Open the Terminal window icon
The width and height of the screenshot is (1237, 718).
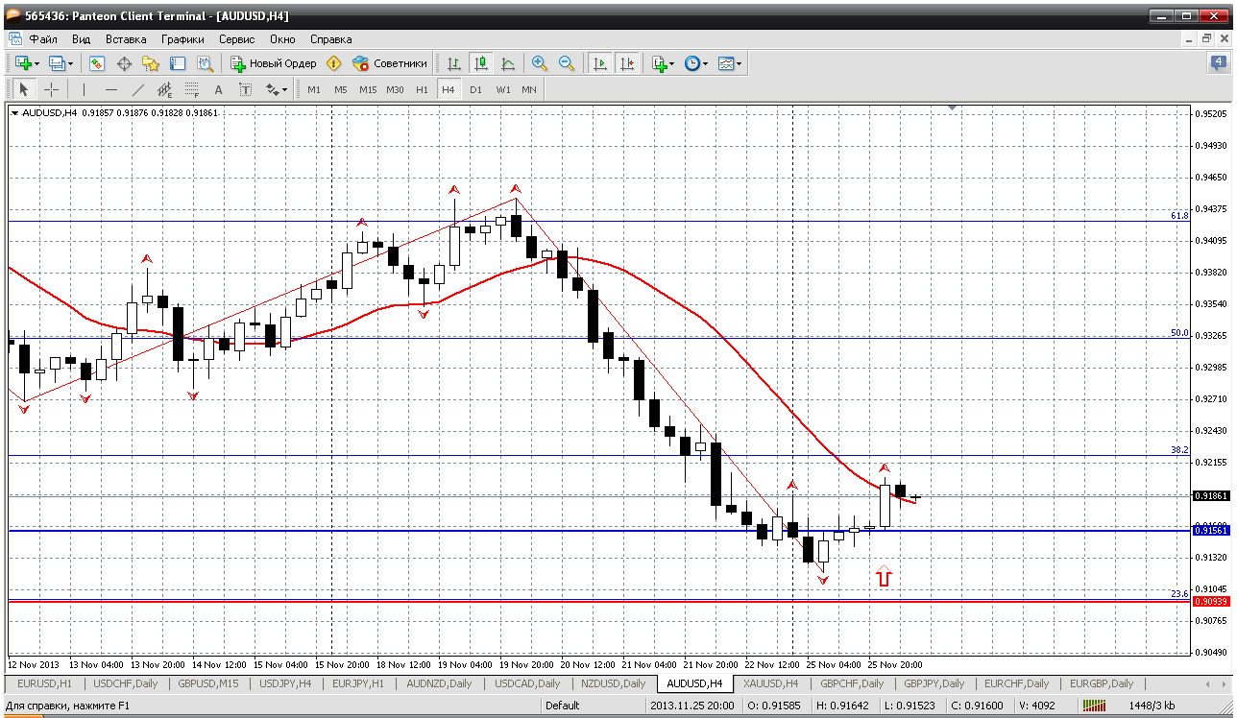click(x=178, y=63)
